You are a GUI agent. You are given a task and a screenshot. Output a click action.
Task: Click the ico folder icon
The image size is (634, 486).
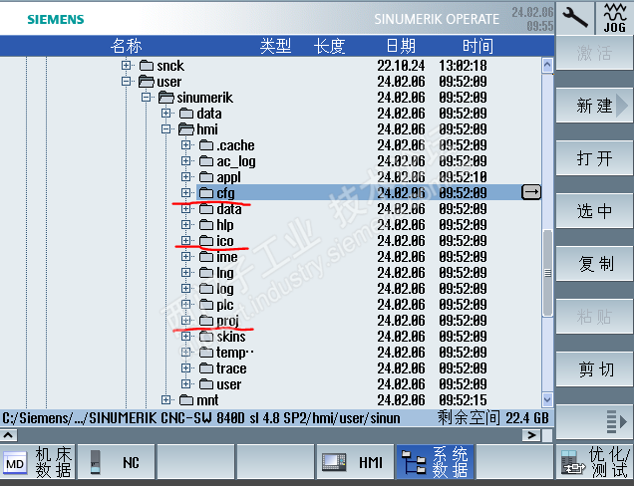coord(206,241)
